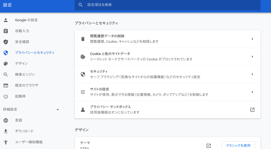Expand the サイトの設定 row arrow

tap(252, 92)
